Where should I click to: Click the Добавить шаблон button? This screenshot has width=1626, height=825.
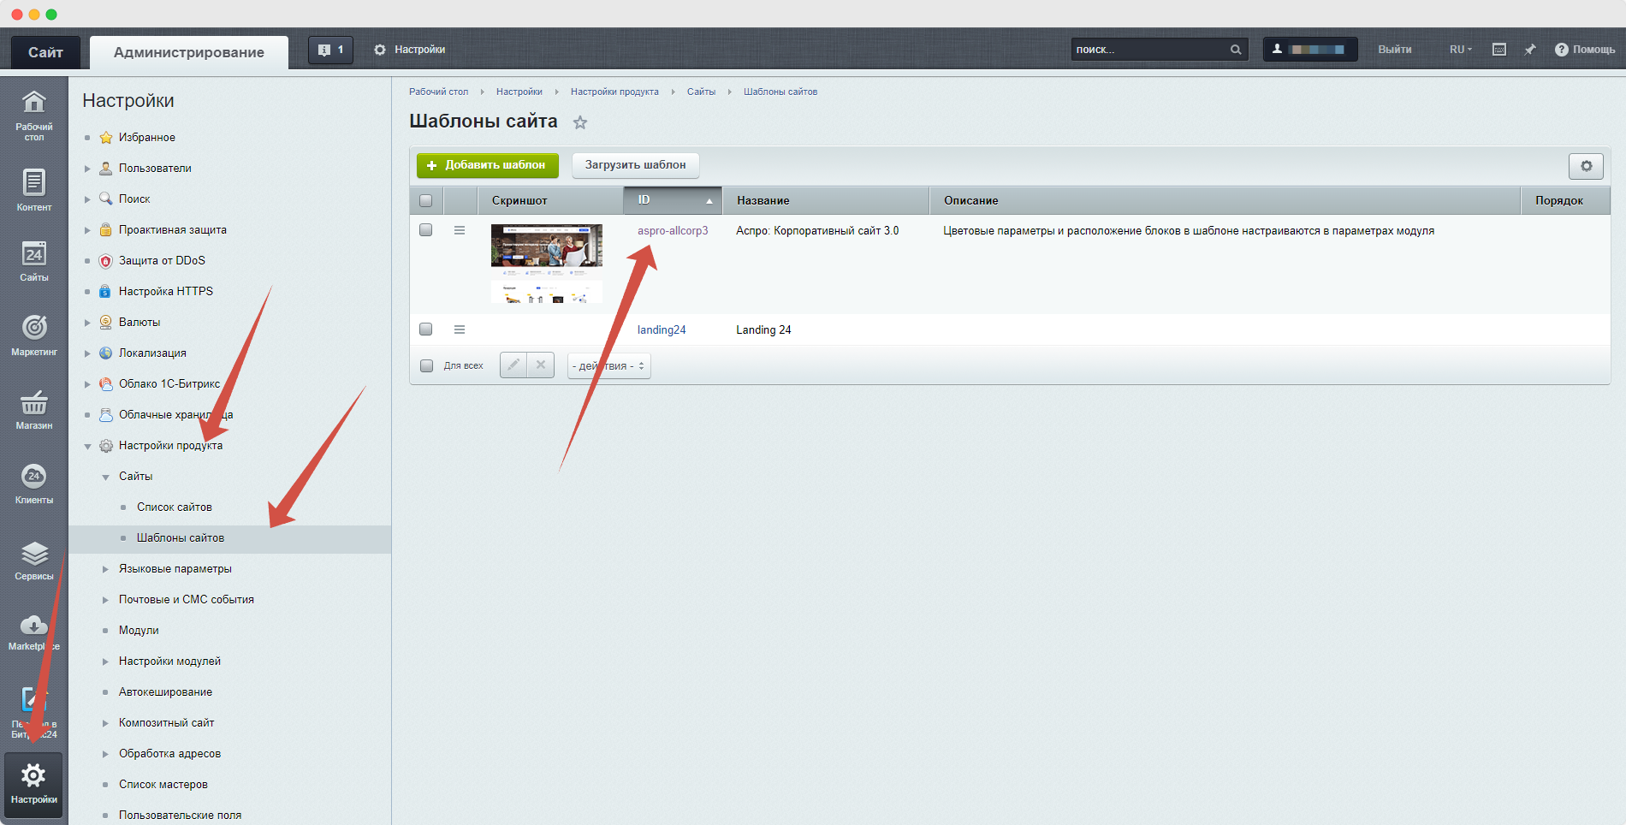click(x=487, y=165)
